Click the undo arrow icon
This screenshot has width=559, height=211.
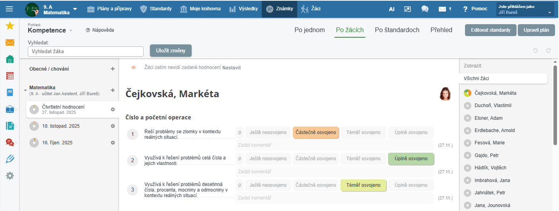(x=536, y=51)
